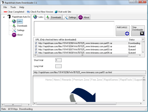The image size is (148, 112).
Task: Uncheck the part01.rar download link checkbox
Action: tap(36, 43)
